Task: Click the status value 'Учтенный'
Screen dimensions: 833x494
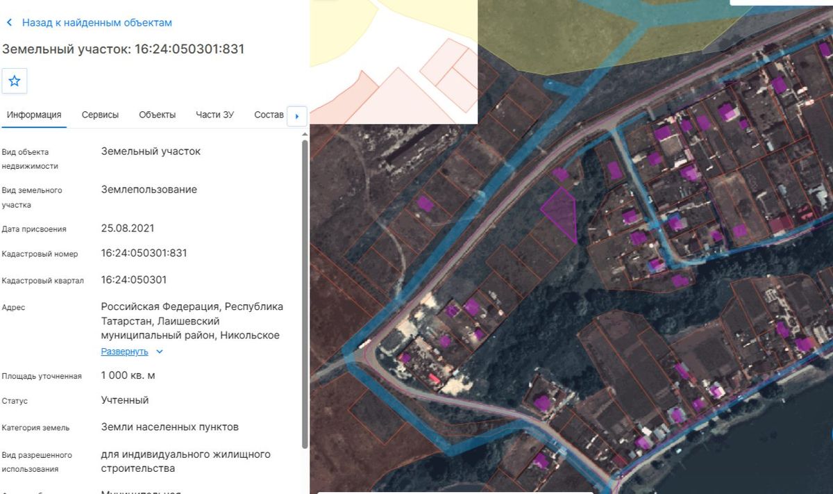Action: [125, 400]
